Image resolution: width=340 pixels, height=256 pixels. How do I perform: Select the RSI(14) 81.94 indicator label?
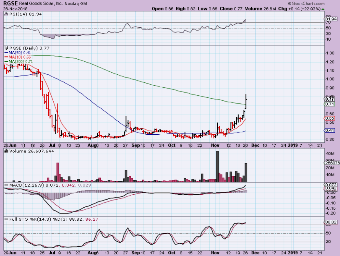click(x=25, y=14)
